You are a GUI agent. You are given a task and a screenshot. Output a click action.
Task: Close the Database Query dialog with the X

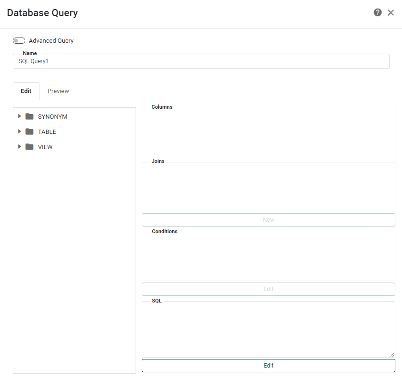click(x=391, y=13)
